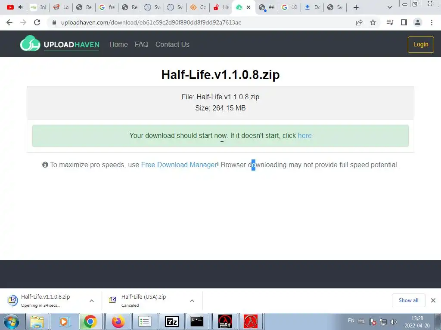Viewport: 441px width, 330px height.
Task: Switch to the YouTube tab
Action: click(10, 7)
